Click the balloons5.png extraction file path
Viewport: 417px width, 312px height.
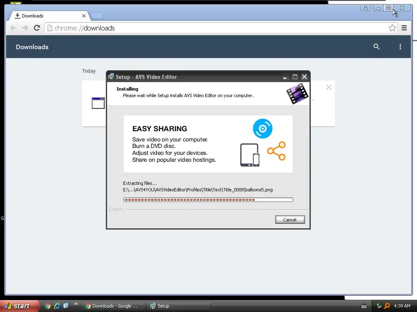(198, 190)
